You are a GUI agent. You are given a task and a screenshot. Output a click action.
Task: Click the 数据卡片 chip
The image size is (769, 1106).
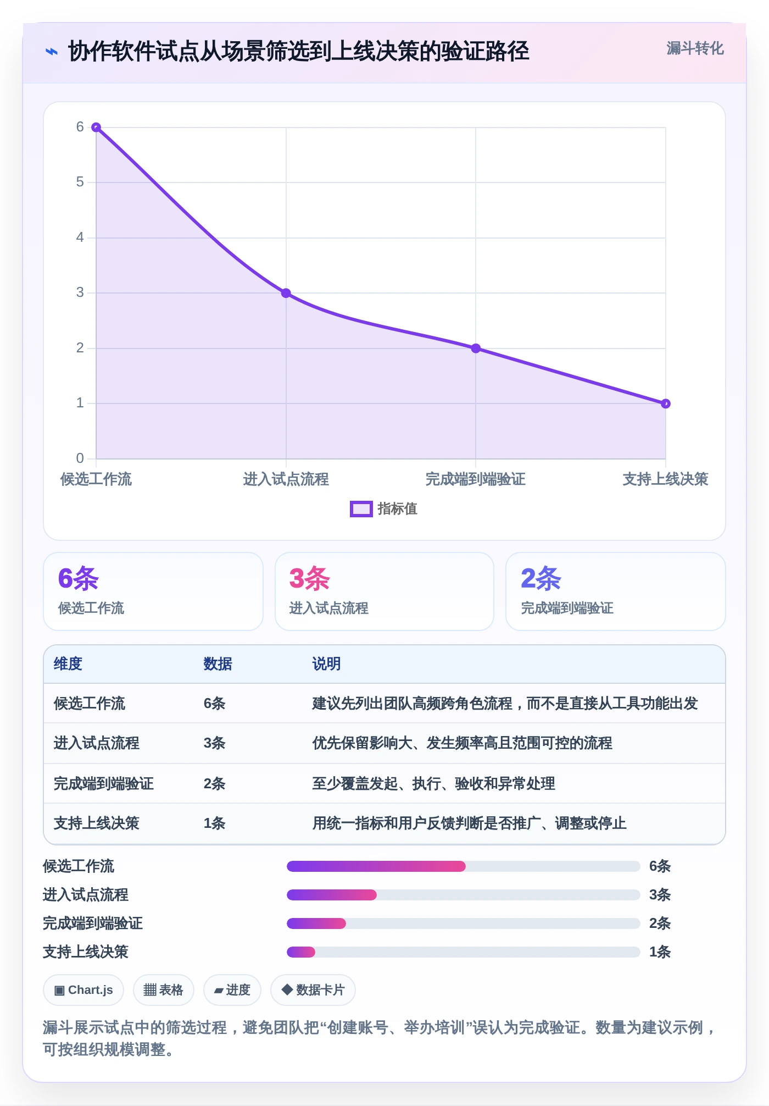pos(313,990)
